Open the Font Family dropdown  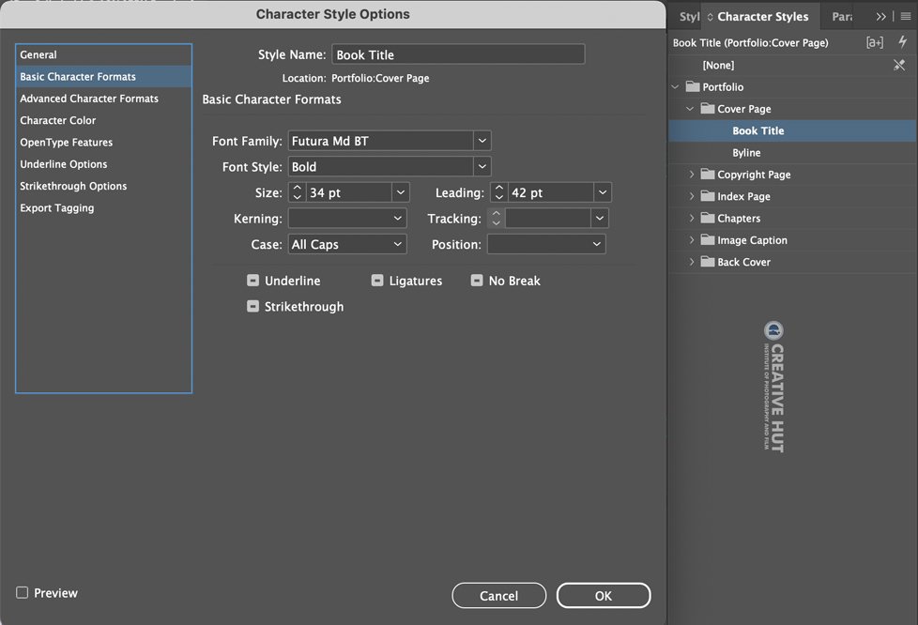(482, 141)
